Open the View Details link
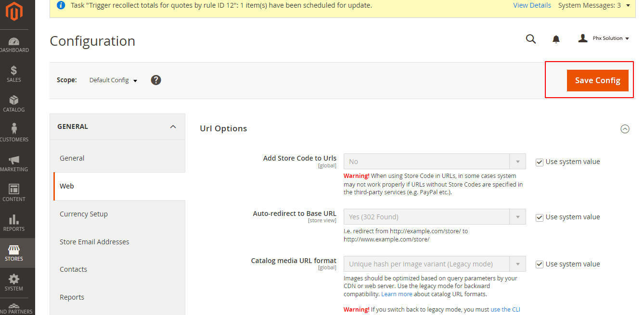 click(532, 5)
